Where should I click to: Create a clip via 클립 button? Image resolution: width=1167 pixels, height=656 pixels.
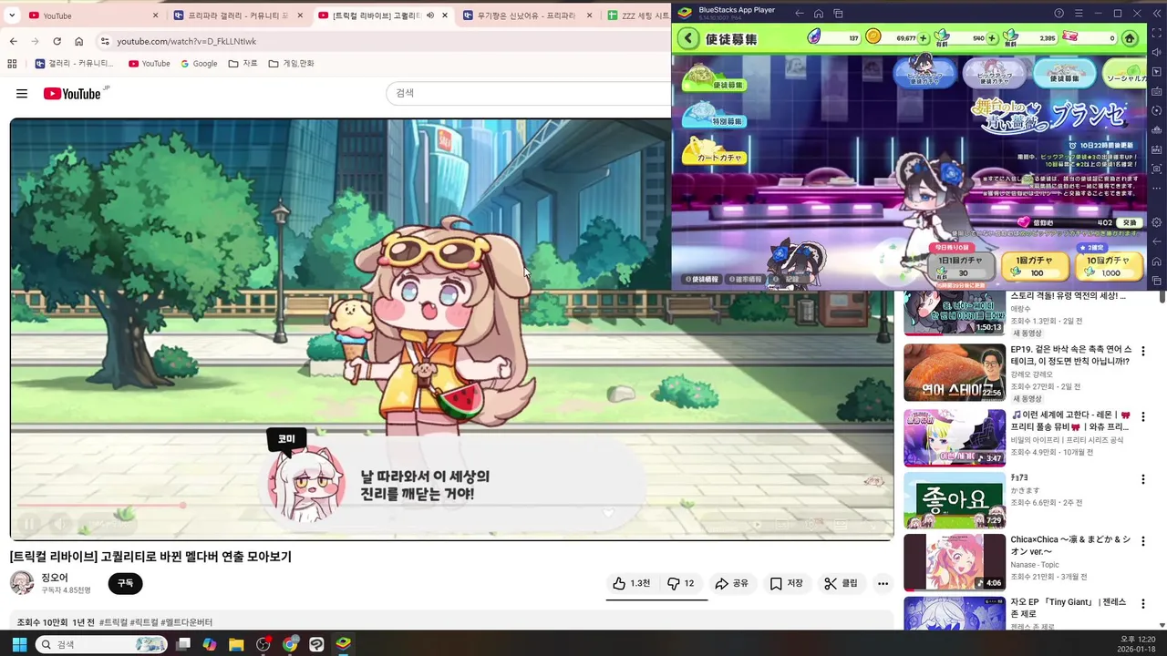841,583
